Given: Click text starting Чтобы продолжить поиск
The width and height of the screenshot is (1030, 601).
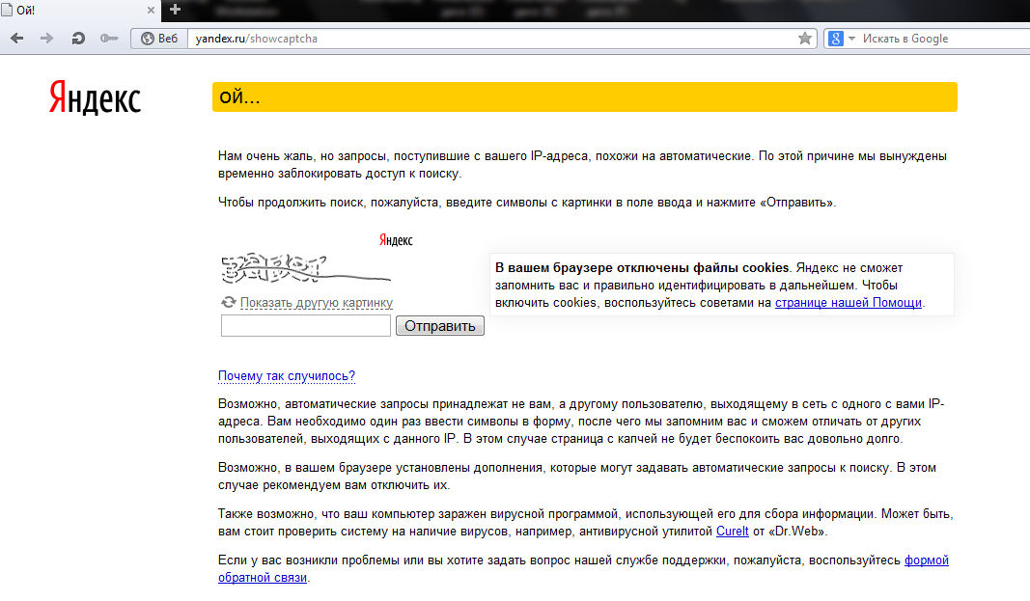Looking at the screenshot, I should tap(527, 202).
